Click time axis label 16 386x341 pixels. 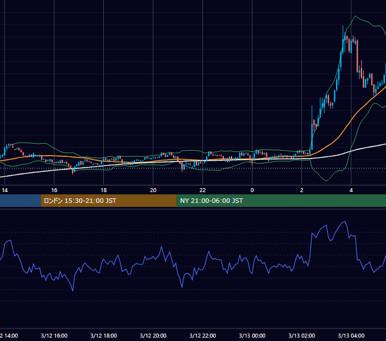[x=54, y=190]
